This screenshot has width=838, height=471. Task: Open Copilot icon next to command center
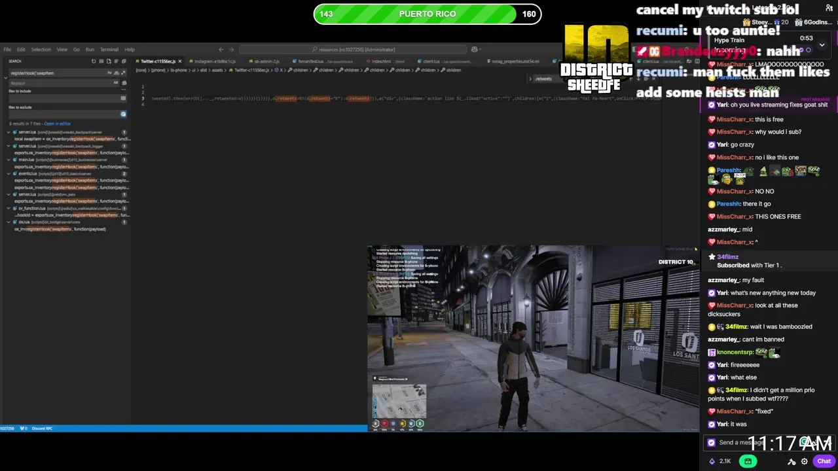tap(474, 49)
